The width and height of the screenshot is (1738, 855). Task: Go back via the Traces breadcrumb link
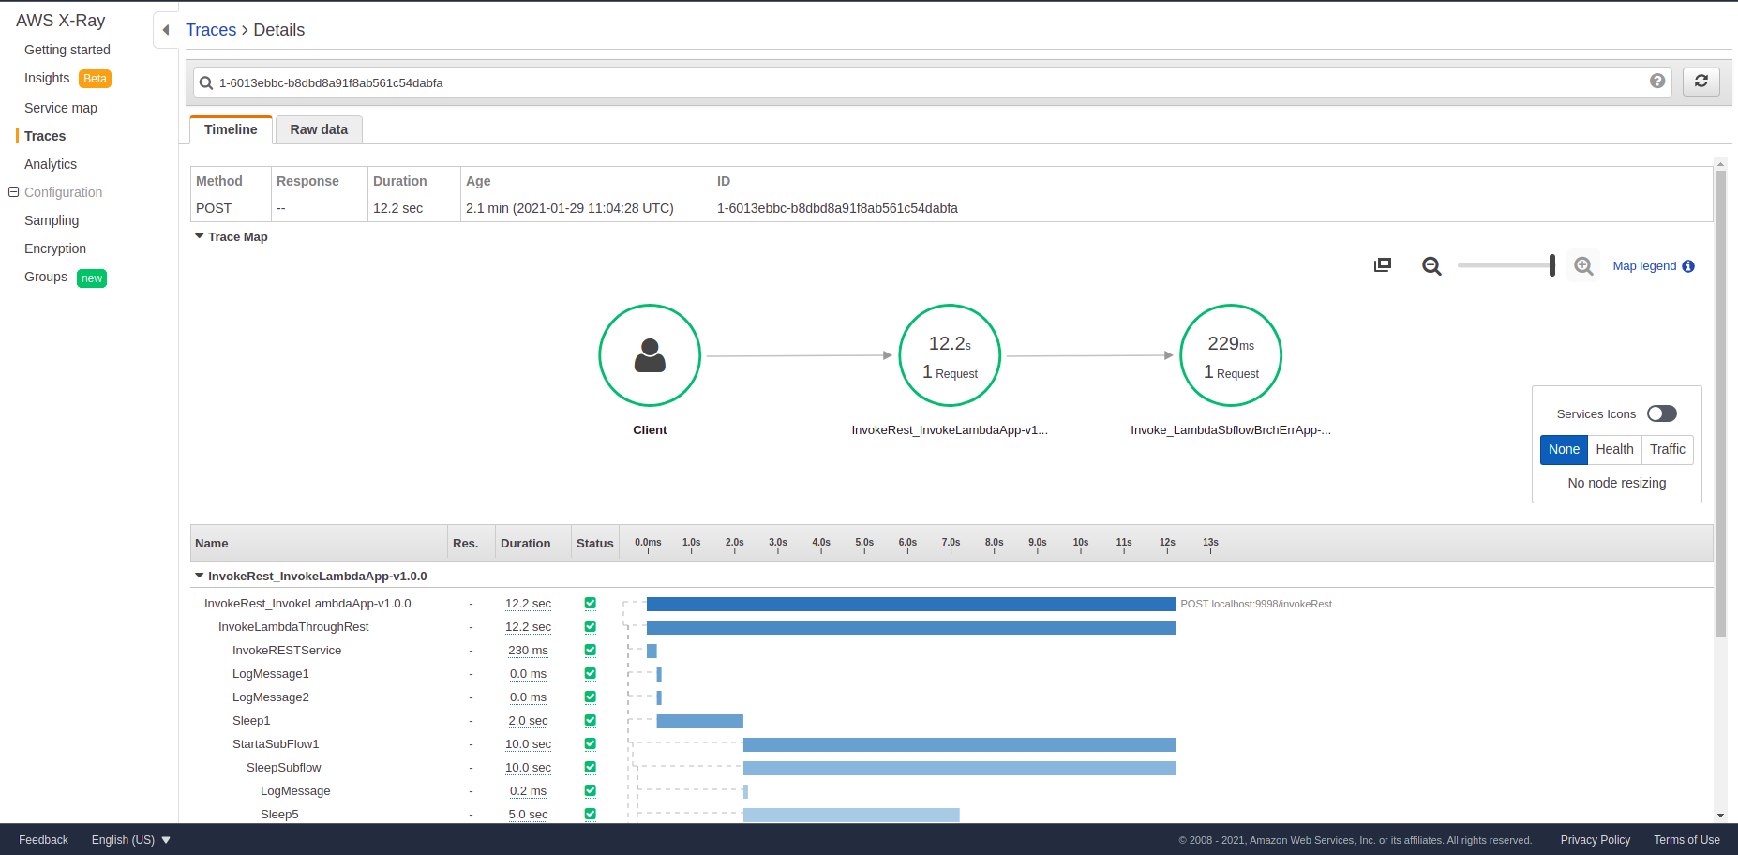tap(211, 30)
